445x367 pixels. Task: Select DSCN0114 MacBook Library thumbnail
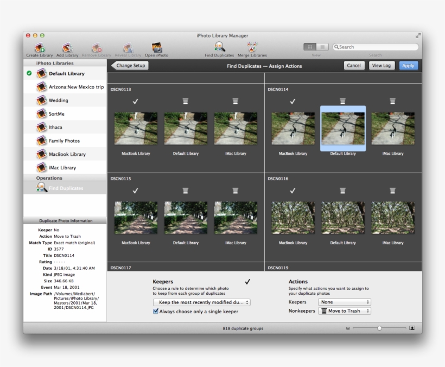293,129
